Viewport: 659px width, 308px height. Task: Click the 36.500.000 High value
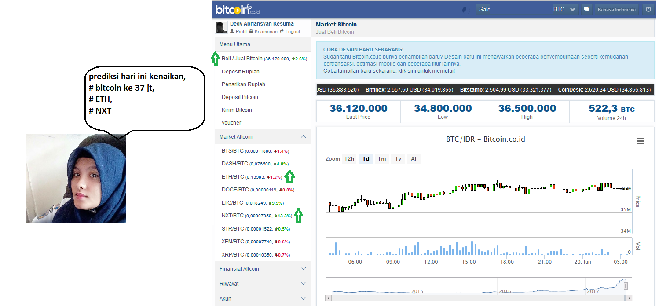pyautogui.click(x=527, y=108)
